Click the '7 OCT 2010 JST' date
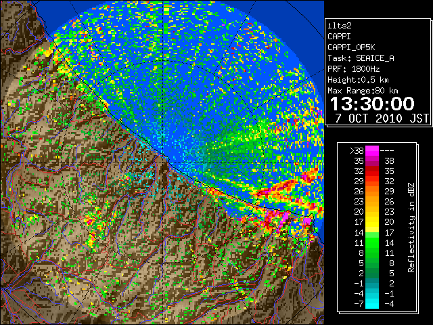 click(x=382, y=118)
